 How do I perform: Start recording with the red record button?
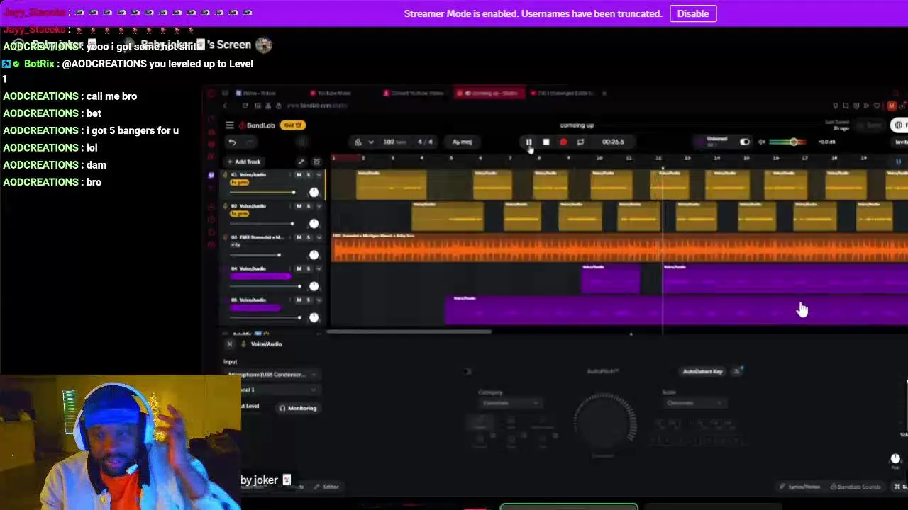click(x=563, y=142)
